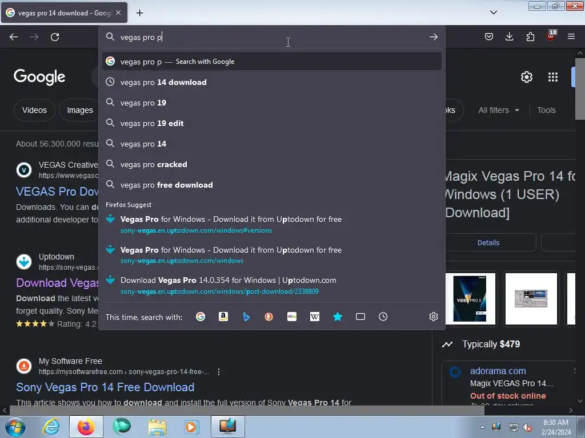585x438 pixels.
Task: Search this time with DuckDuckGo icon
Action: (x=269, y=317)
